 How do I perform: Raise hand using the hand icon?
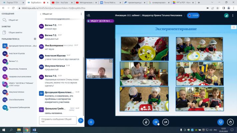click(x=230, y=122)
